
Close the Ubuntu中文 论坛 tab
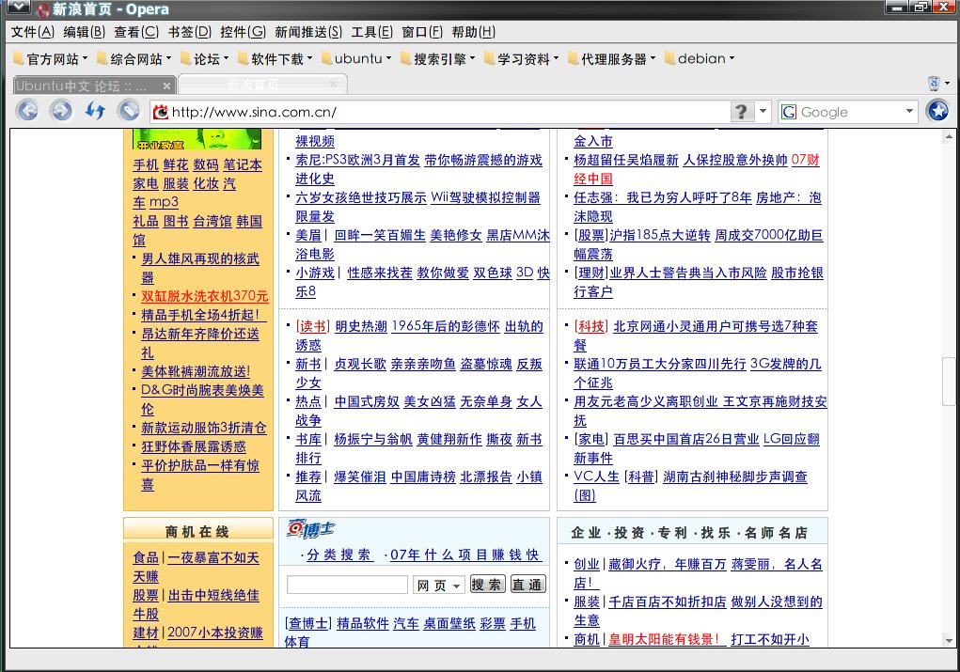pyautogui.click(x=166, y=86)
